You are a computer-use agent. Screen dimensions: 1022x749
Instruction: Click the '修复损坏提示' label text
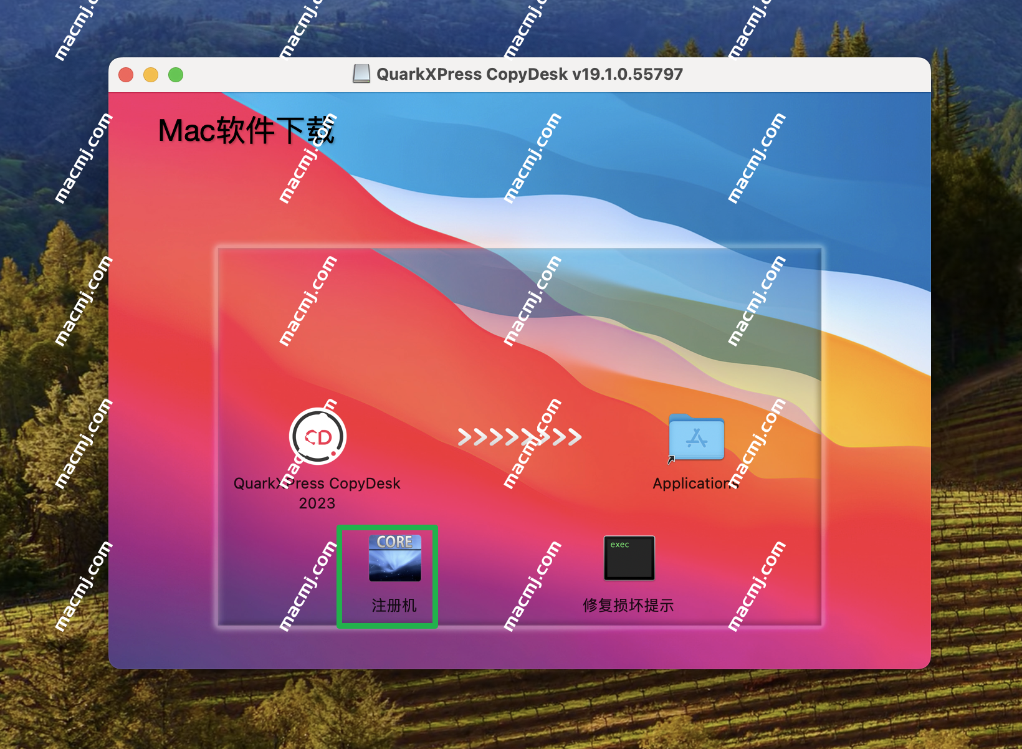tap(628, 605)
